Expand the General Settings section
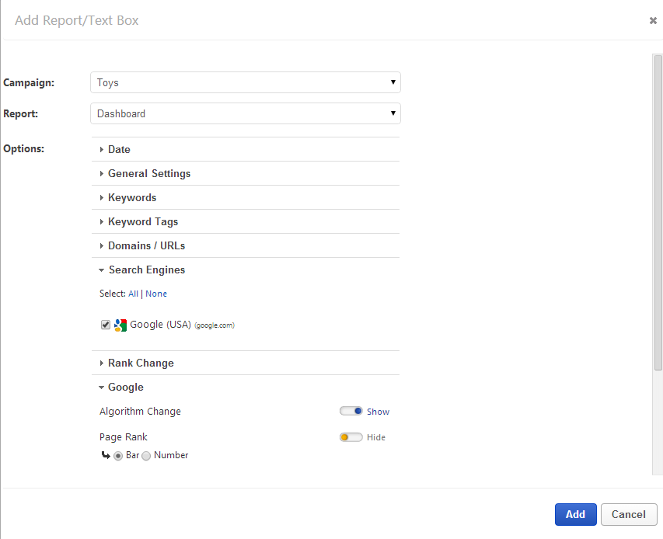Screen dimensions: 663x539 coord(148,173)
